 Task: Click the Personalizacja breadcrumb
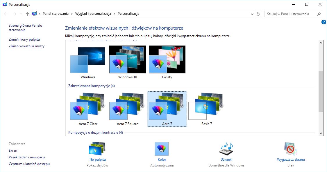[128, 14]
